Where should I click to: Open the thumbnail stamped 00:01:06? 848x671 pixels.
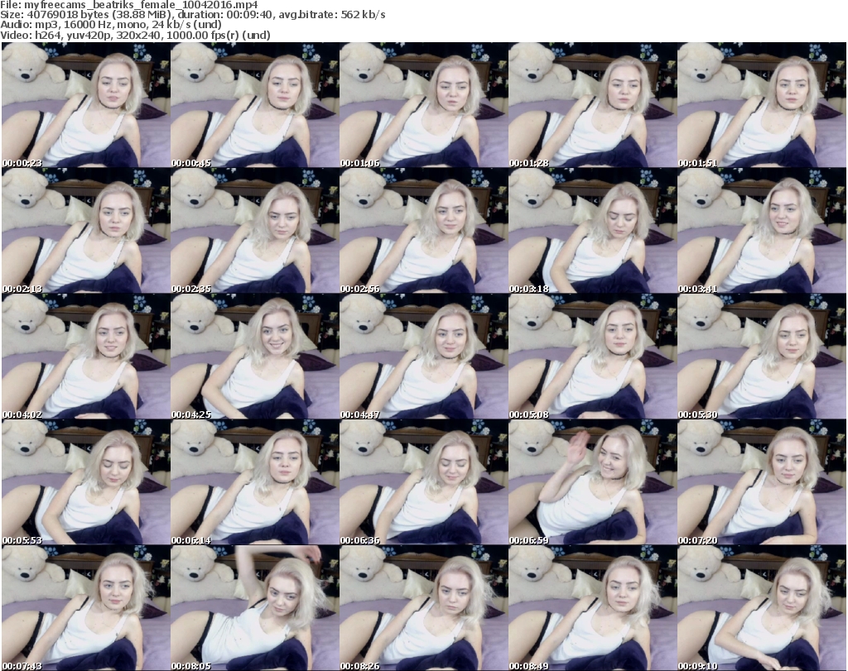(x=422, y=105)
